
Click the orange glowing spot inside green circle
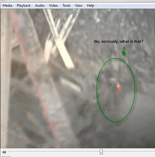119,86
